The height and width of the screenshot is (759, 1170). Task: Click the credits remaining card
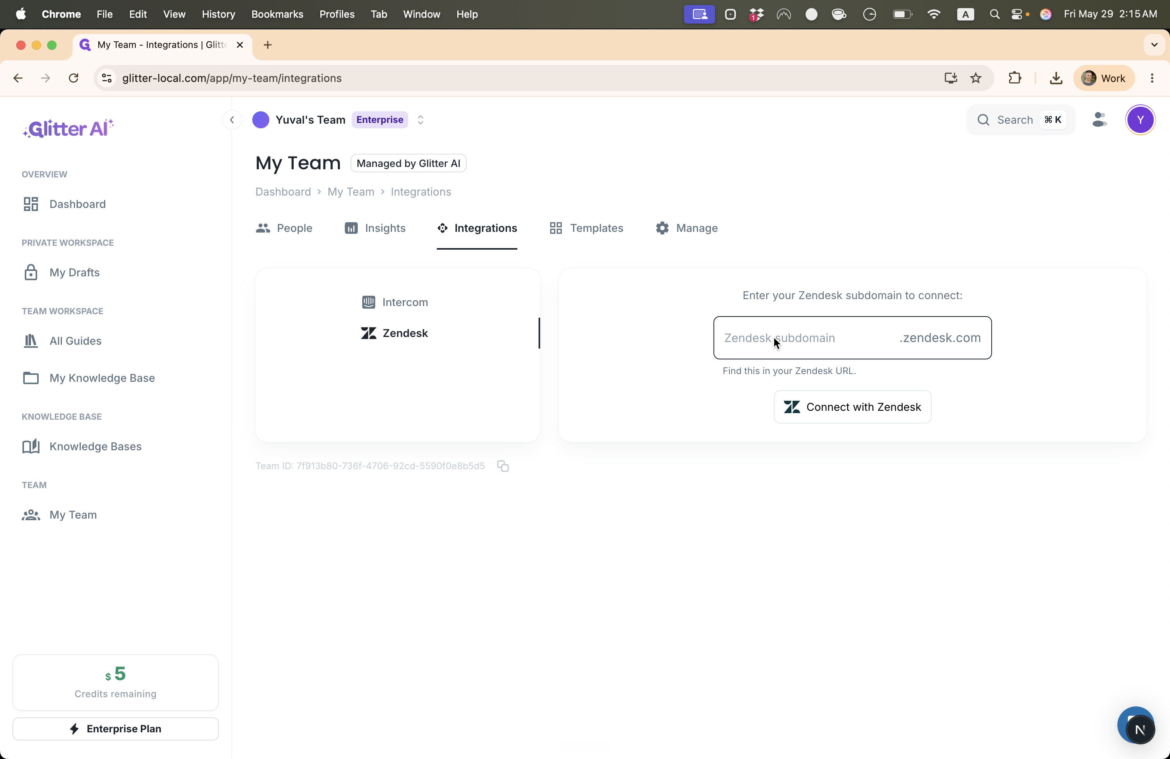pos(116,682)
